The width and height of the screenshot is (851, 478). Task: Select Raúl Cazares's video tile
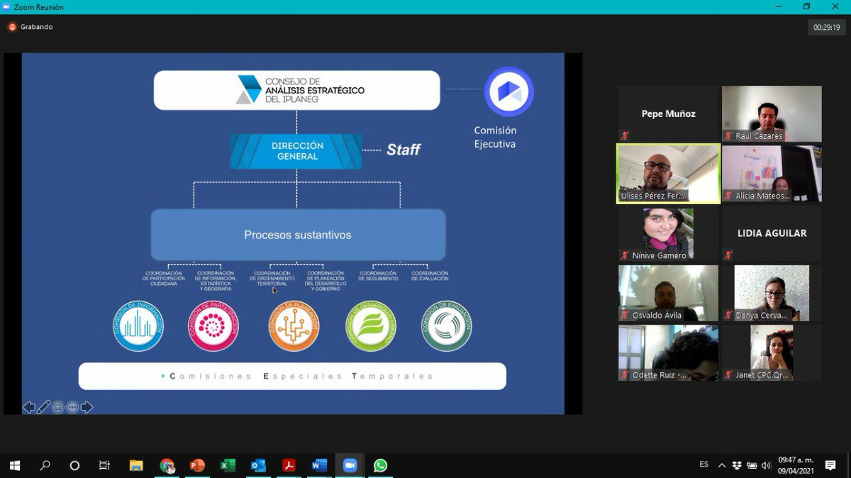[x=772, y=113]
